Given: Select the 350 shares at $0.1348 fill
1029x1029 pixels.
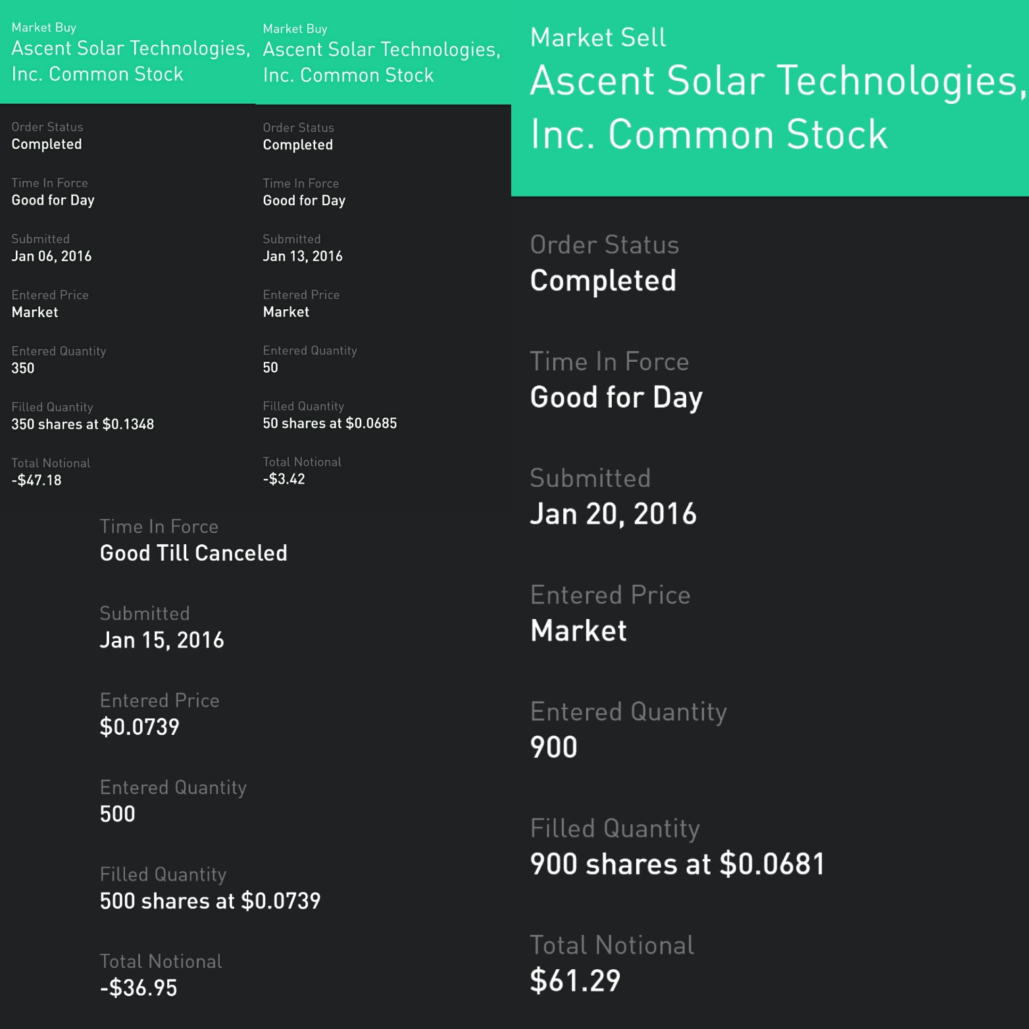Looking at the screenshot, I should click(x=82, y=424).
